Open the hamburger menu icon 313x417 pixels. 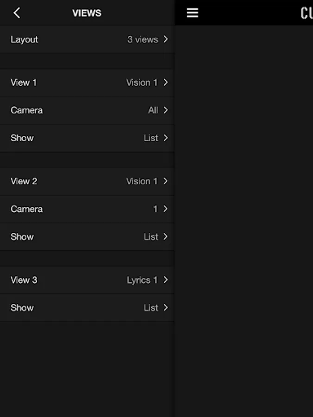coord(192,13)
